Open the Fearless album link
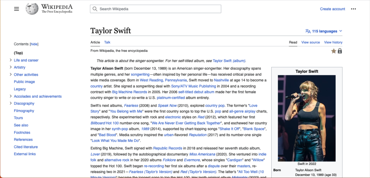This screenshot has height=178, width=370. pyautogui.click(x=130, y=105)
